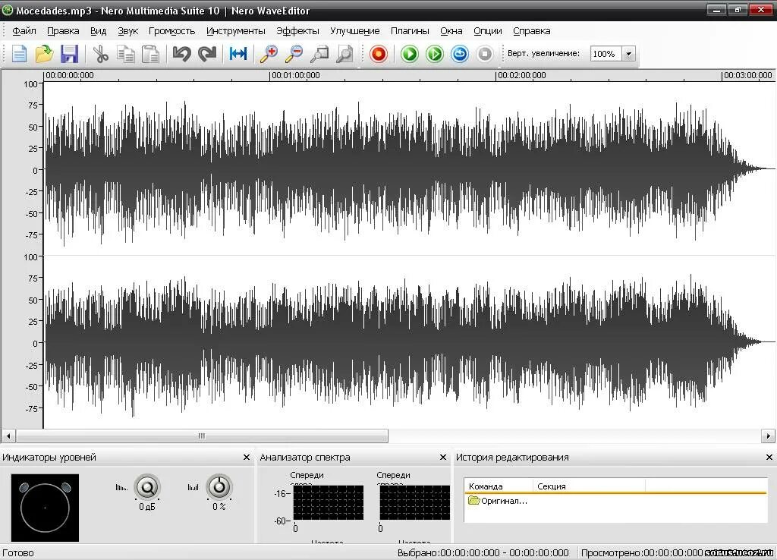Open the Опции menu
777x560 pixels.
488,30
